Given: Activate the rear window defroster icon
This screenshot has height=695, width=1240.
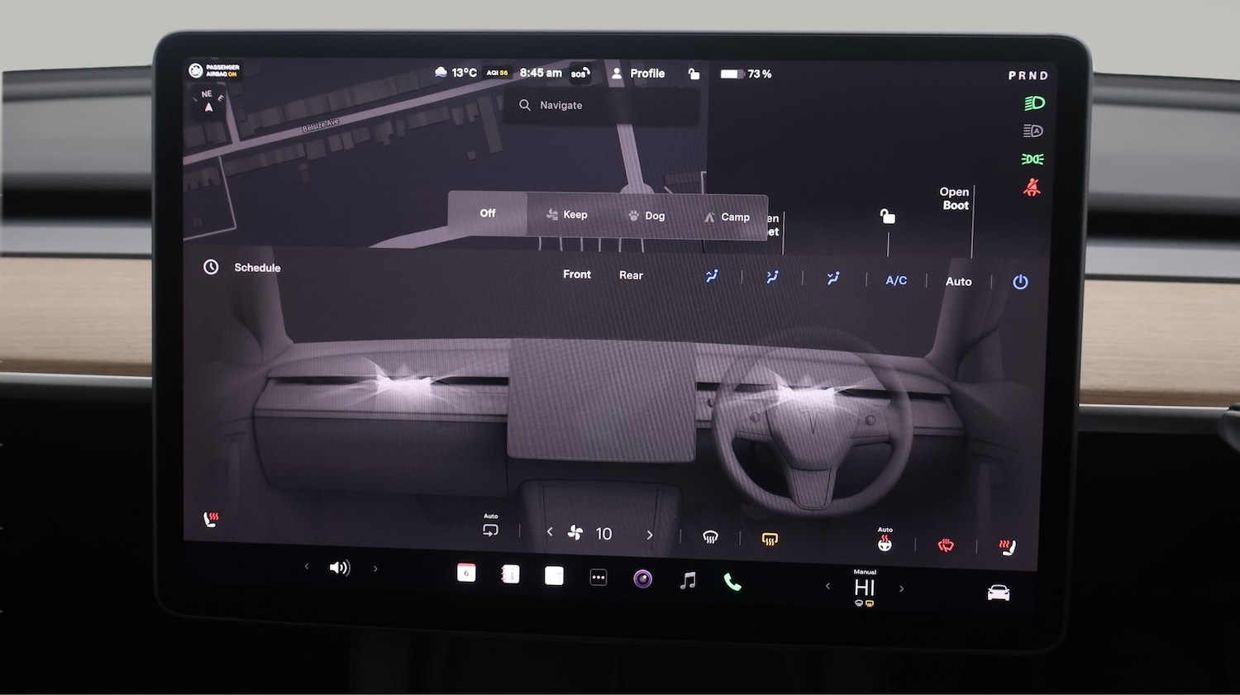Looking at the screenshot, I should [x=770, y=538].
